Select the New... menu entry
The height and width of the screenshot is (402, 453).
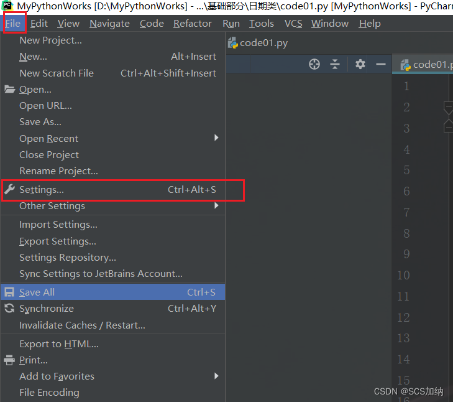click(x=113, y=57)
